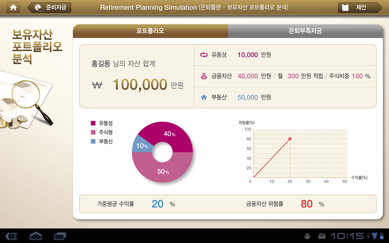Viewport: 389px width, 243px height.
Task: Open the 제안 proposal page
Action: 360,8
